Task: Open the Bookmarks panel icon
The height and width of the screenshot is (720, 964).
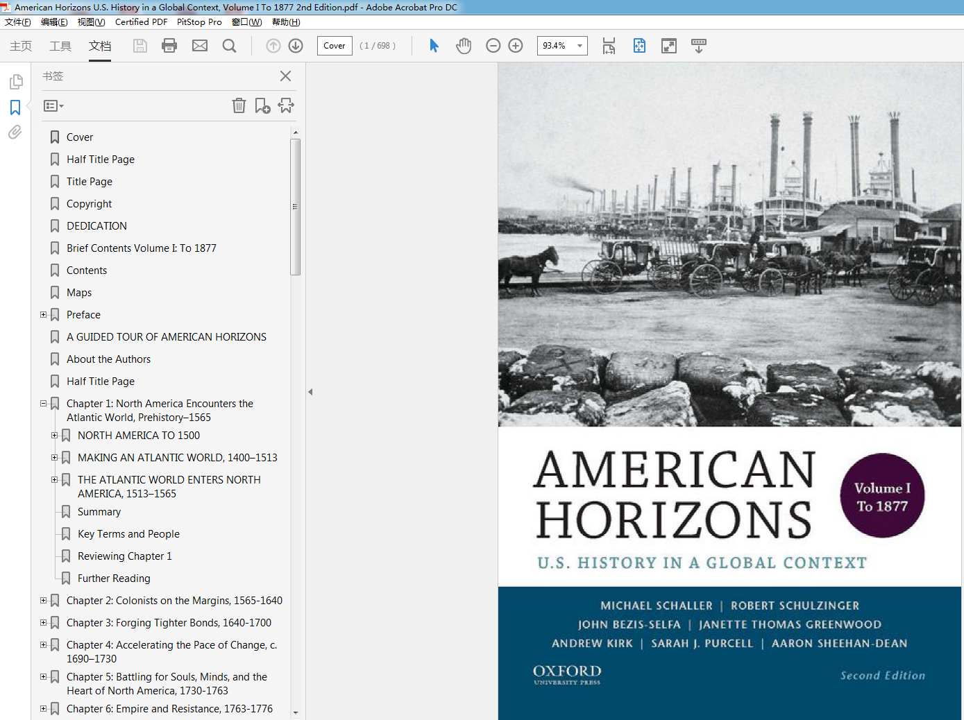Action: click(x=15, y=108)
